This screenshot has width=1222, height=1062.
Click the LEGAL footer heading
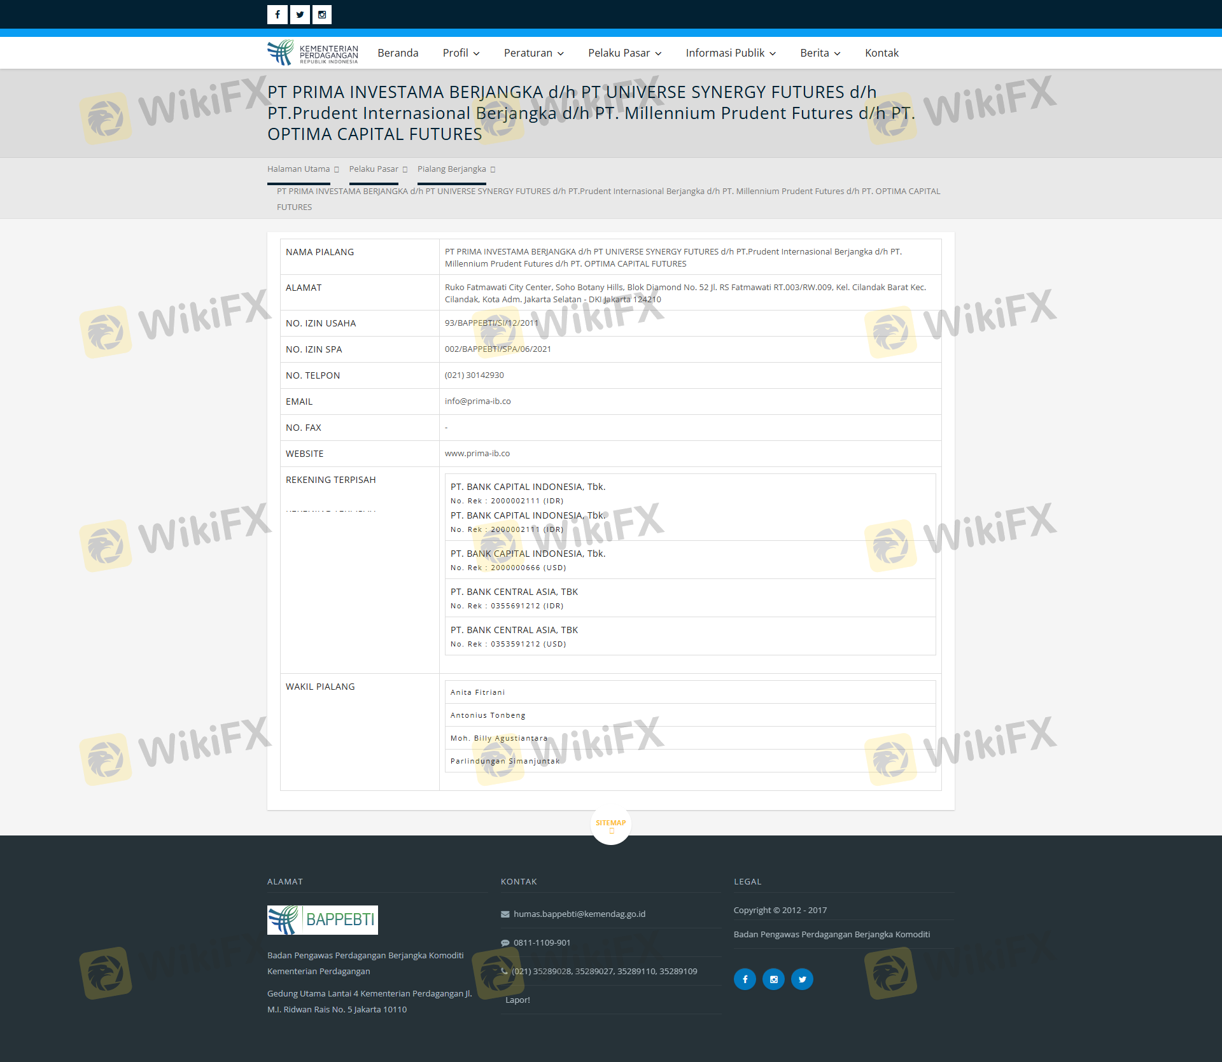point(747,881)
